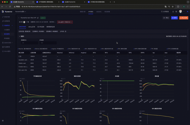Click the blue 通知 button
This screenshot has width=190, height=125.
pyautogui.click(x=174, y=18)
